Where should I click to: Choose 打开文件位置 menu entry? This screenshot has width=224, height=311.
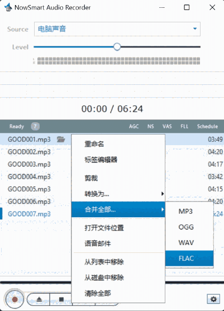[118, 228]
